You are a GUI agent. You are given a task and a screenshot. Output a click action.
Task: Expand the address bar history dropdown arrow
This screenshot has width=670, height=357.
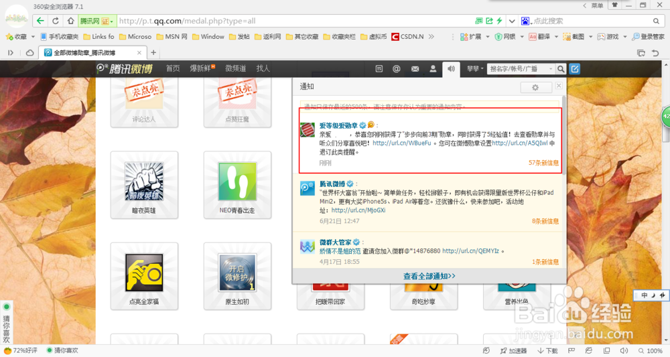(511, 21)
